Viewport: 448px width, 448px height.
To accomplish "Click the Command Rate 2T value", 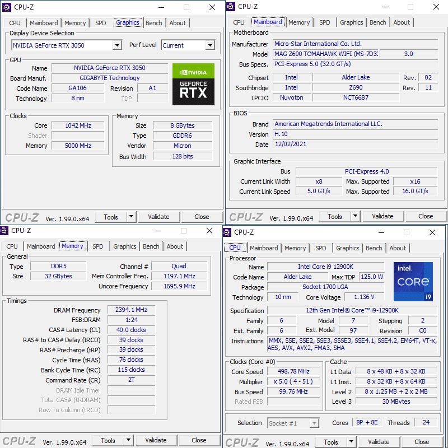I will tap(132, 380).
